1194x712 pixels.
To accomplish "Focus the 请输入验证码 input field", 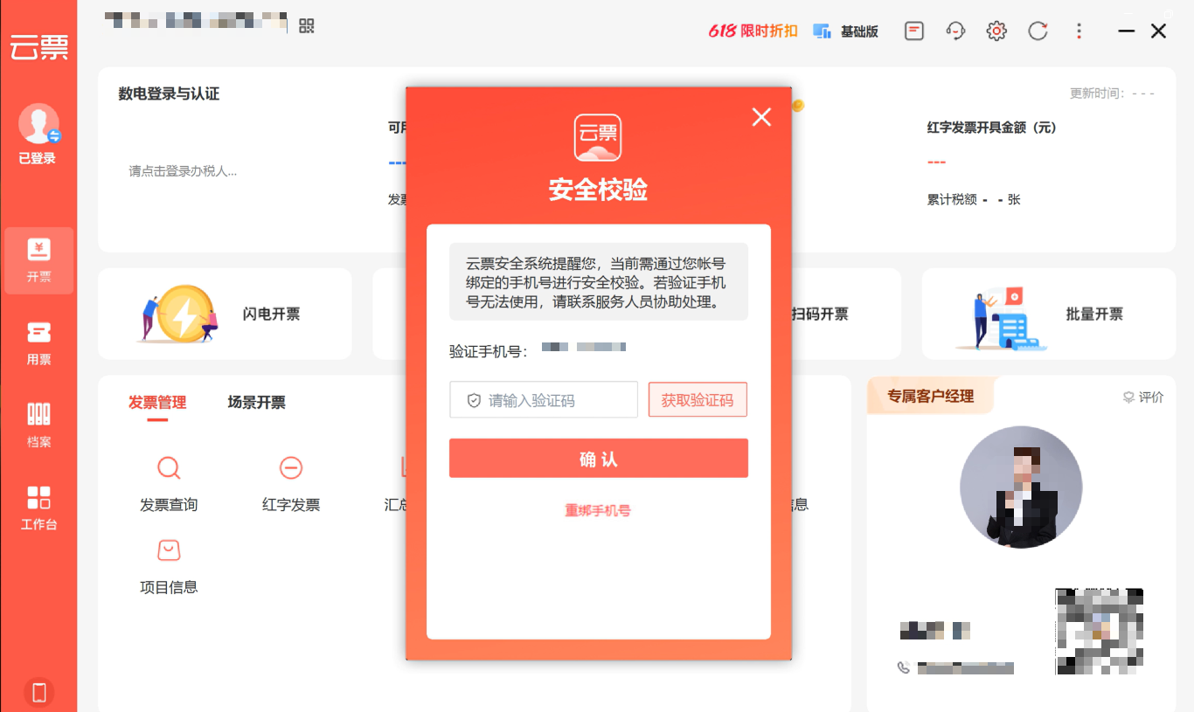I will point(544,400).
